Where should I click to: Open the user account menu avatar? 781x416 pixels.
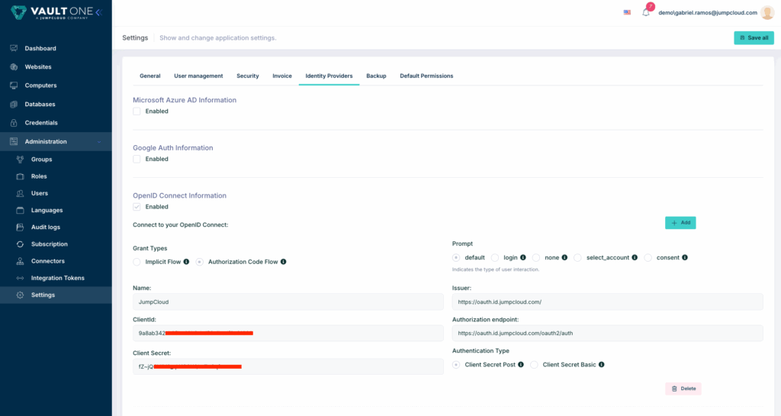pyautogui.click(x=767, y=13)
